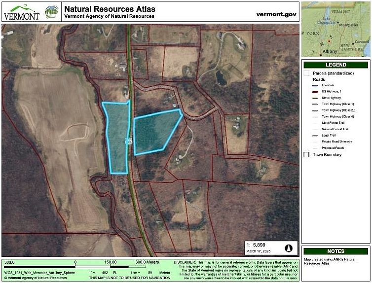Click 'Lake Champlain' label on the inset map
Screen dimensions: 372x283
pyautogui.click(x=327, y=21)
